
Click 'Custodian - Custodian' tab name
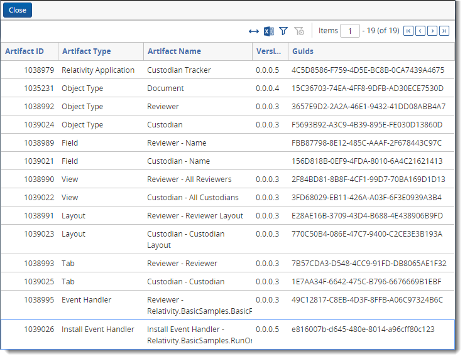coord(186,282)
